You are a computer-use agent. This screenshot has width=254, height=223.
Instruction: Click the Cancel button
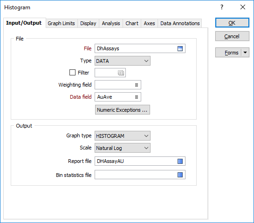(232, 36)
